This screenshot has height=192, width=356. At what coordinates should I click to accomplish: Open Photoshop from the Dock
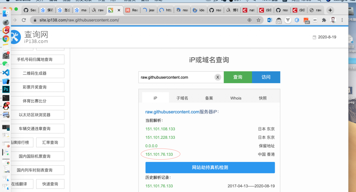(6, 89)
